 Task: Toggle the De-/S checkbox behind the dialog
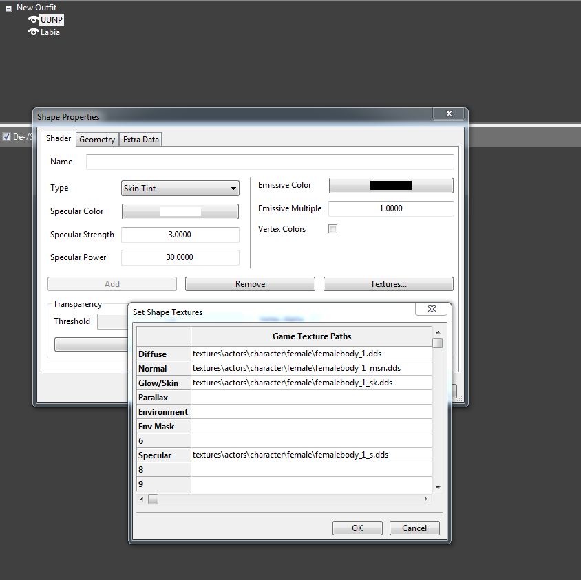(x=6, y=137)
